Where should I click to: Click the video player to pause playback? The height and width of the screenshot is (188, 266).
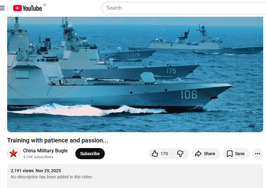pyautogui.click(x=135, y=74)
